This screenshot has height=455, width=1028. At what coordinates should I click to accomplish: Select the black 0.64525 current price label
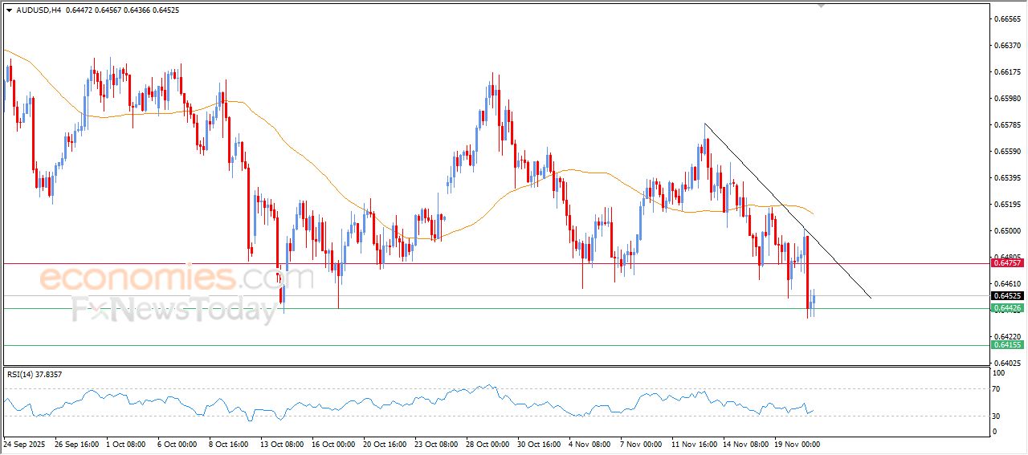1007,296
